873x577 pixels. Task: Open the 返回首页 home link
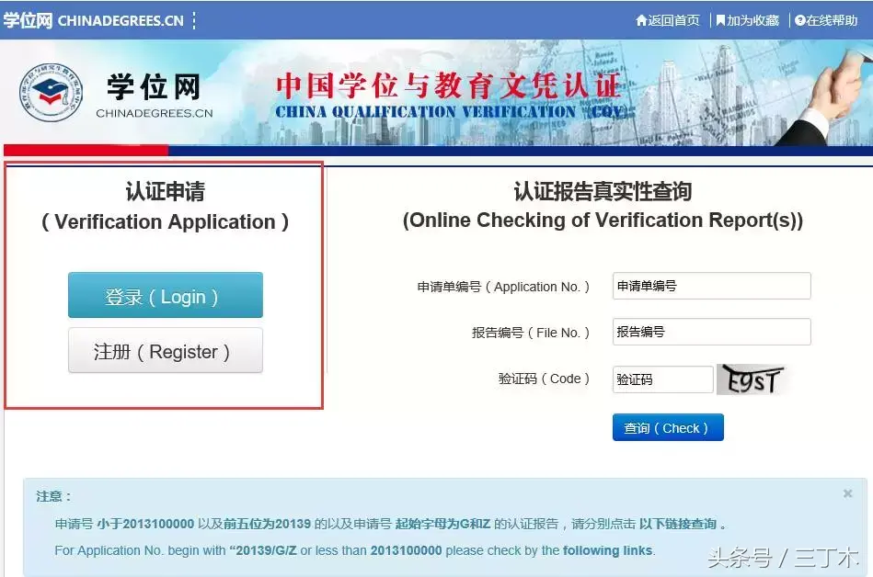click(668, 20)
